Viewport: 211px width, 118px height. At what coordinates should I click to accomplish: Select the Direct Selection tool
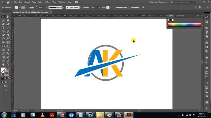(8, 17)
